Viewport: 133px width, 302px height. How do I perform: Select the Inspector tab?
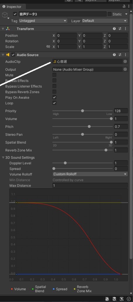[12, 6]
